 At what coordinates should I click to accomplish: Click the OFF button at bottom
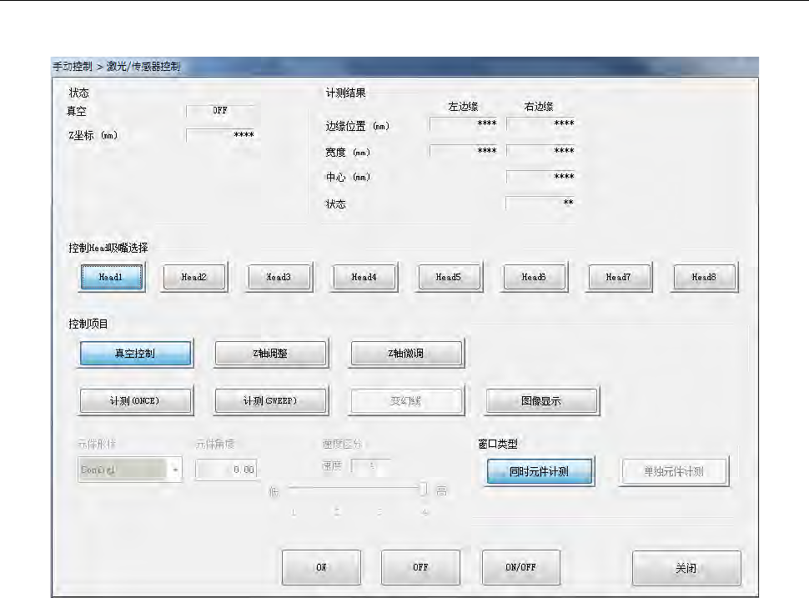pos(420,567)
